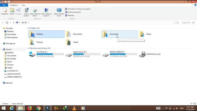Go forward using the Forward arrow
This screenshot has height=111, width=197.
7,23
